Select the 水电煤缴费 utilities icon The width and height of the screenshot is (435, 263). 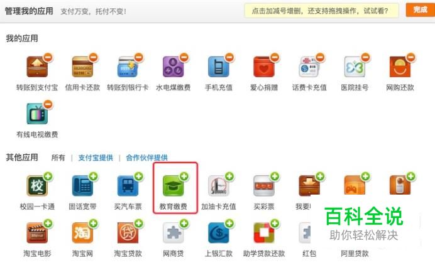point(173,67)
